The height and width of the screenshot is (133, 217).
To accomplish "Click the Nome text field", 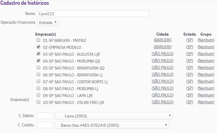I will 93,14.
